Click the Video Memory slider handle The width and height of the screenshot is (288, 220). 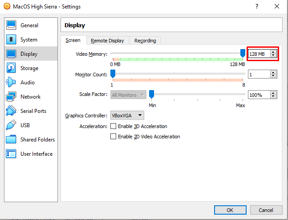[x=243, y=54]
